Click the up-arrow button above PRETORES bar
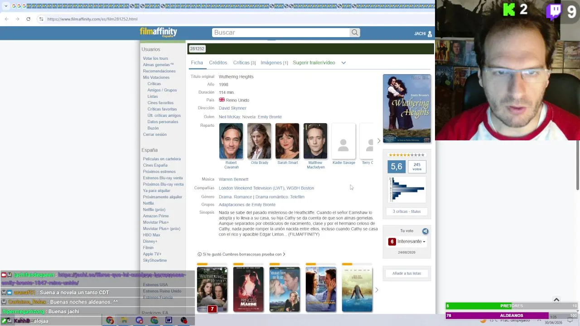Viewport: 580px width, 326px height. click(x=556, y=299)
